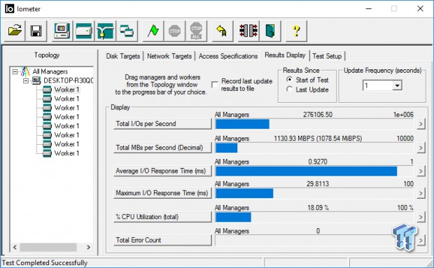Click the 1e+006 maximum scale value
Image resolution: width=434 pixels, height=268 pixels.
point(403,115)
